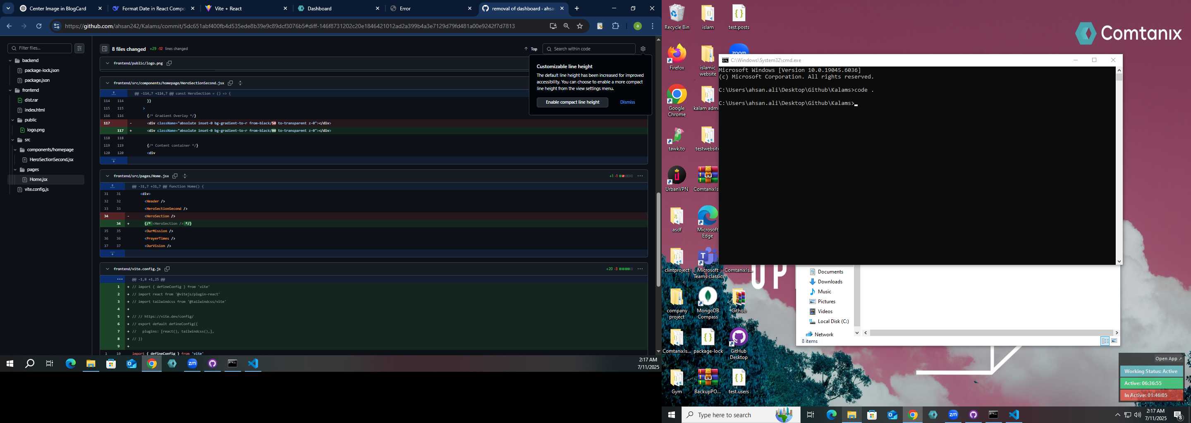The width and height of the screenshot is (1191, 423).
Task: Select the GitHub Desktop shortcut icon
Action: point(738,344)
